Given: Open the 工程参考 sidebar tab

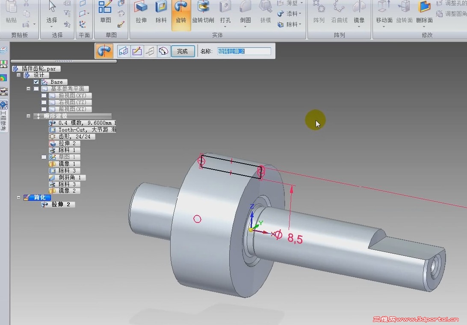Looking at the screenshot, I should coord(3,116).
